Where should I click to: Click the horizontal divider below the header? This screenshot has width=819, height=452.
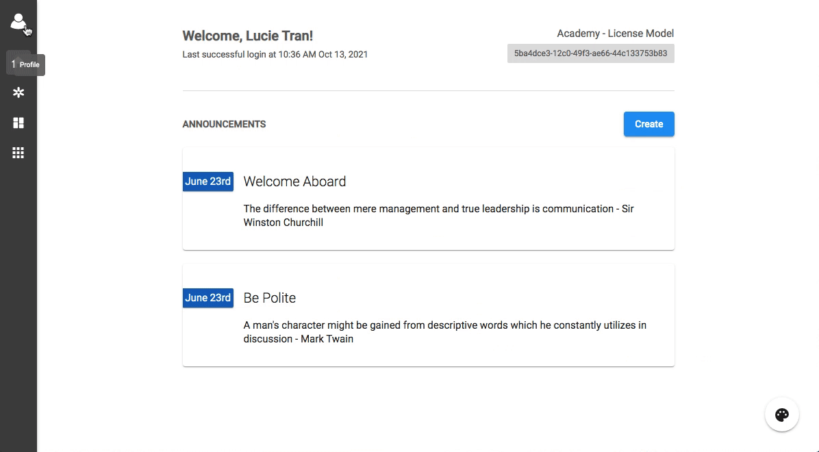428,91
